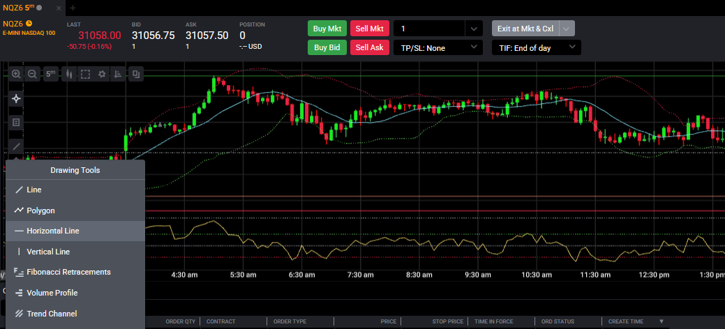The image size is (725, 329).
Task: Click the clock icon beside NQZ6
Action: pyautogui.click(x=29, y=23)
